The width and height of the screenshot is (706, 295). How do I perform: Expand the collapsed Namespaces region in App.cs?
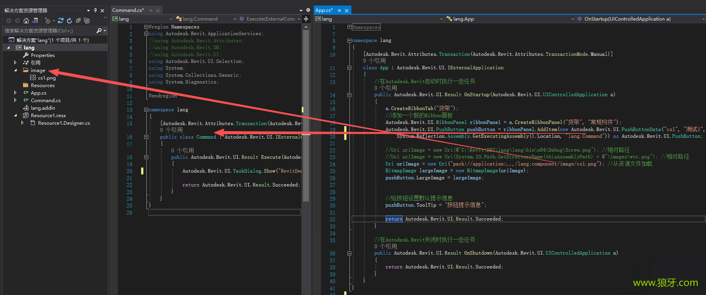tap(349, 27)
